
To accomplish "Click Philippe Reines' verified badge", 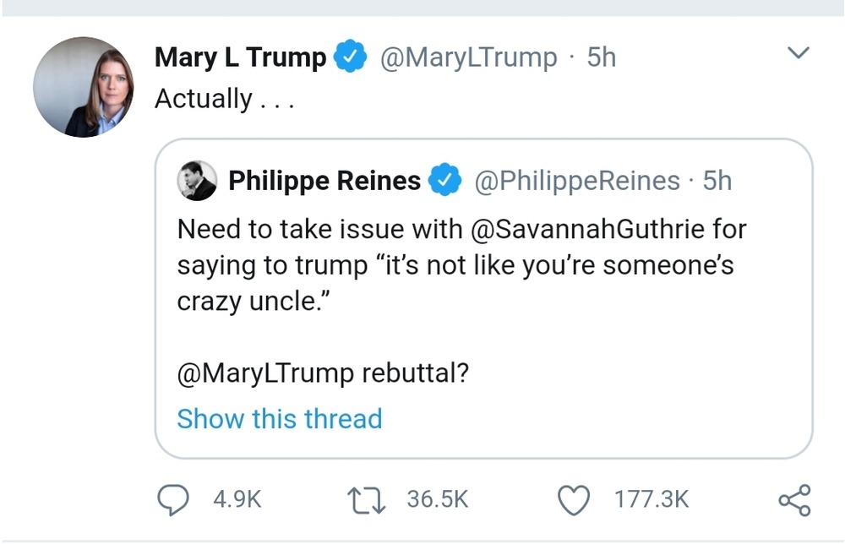I will 445,179.
